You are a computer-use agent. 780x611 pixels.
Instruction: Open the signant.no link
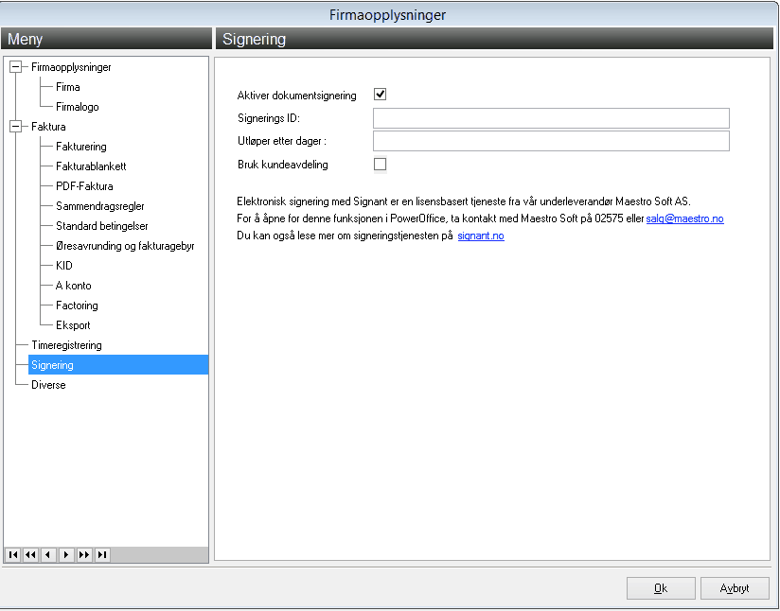pos(481,236)
